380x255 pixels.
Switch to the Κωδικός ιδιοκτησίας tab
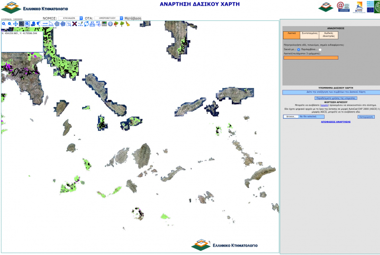(x=328, y=35)
